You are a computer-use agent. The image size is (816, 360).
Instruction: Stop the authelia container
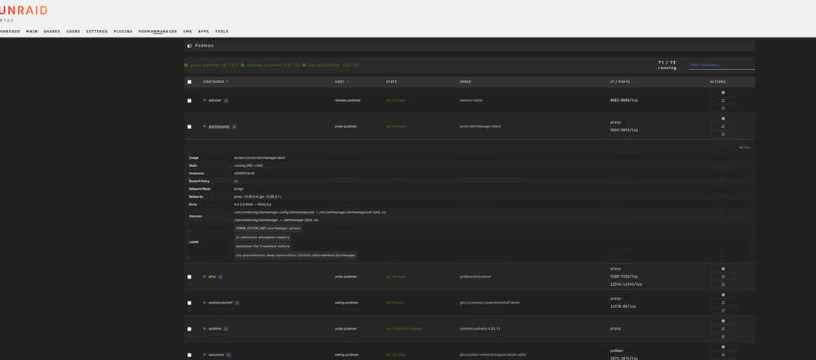click(x=723, y=321)
